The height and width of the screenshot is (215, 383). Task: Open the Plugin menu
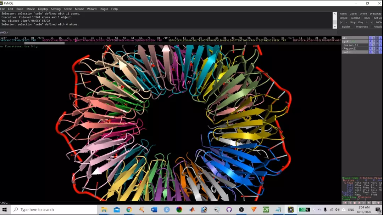(x=104, y=9)
